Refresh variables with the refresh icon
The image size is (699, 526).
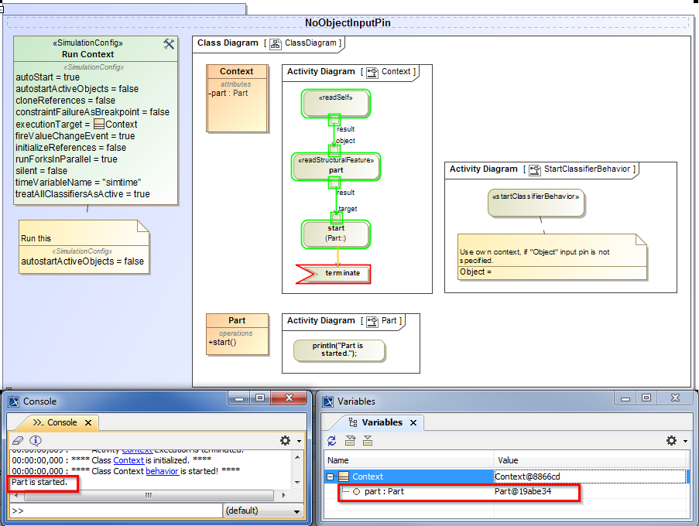click(331, 440)
